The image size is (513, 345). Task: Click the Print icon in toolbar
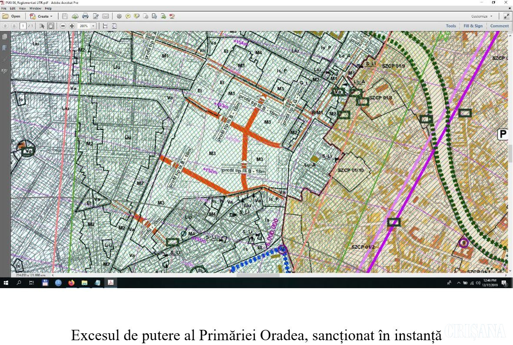(85, 16)
